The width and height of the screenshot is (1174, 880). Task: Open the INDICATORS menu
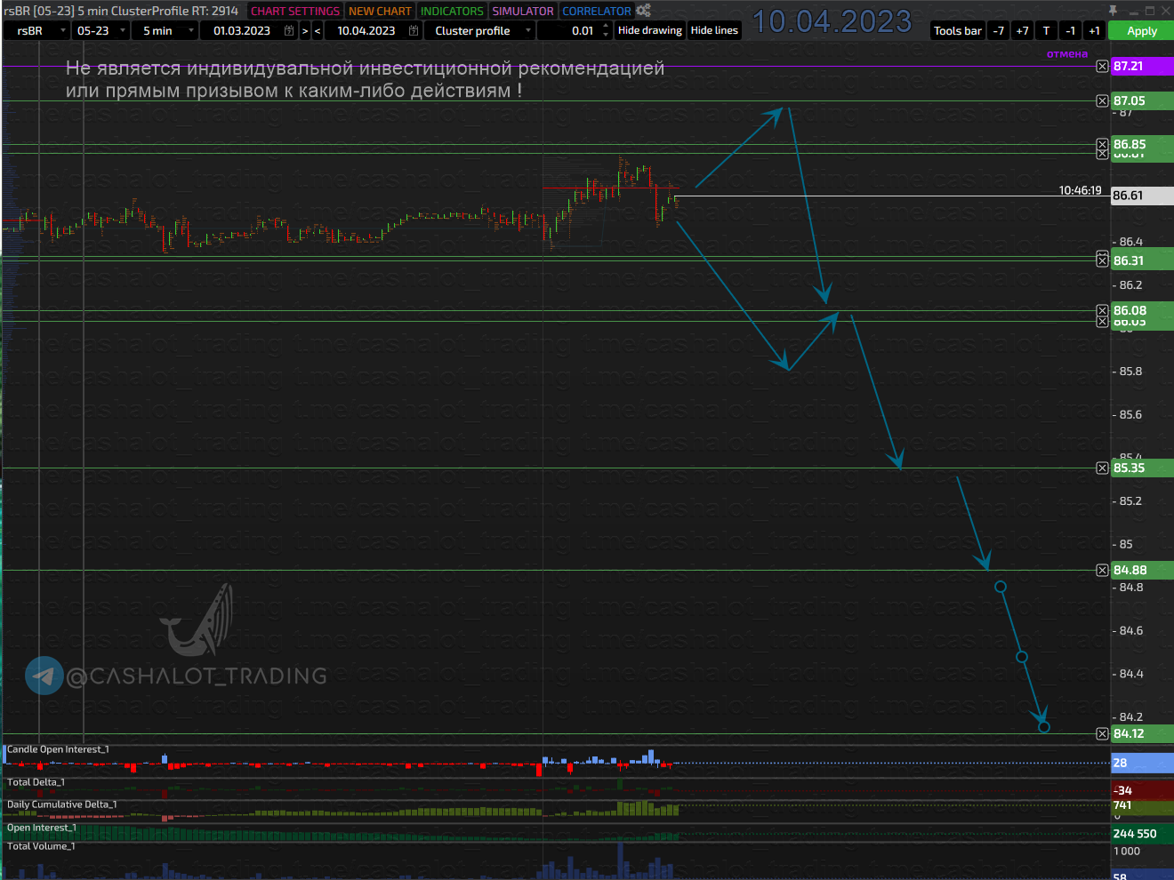(x=452, y=11)
